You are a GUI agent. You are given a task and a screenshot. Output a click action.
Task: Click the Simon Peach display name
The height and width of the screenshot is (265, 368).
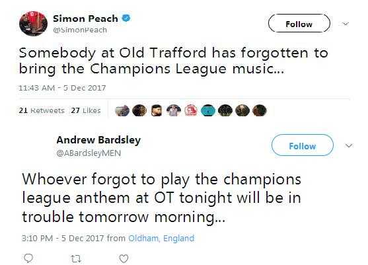(x=85, y=19)
